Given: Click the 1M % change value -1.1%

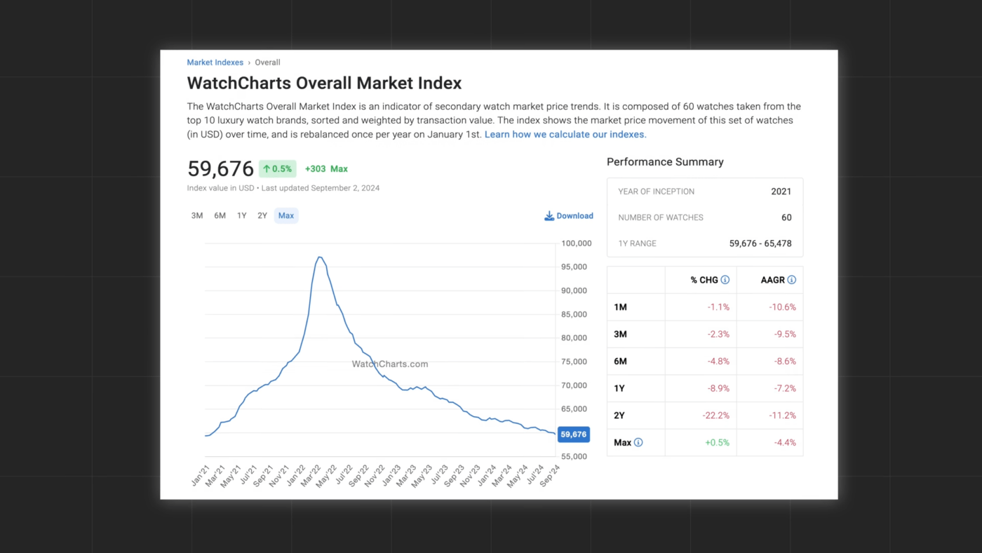Looking at the screenshot, I should pos(718,307).
